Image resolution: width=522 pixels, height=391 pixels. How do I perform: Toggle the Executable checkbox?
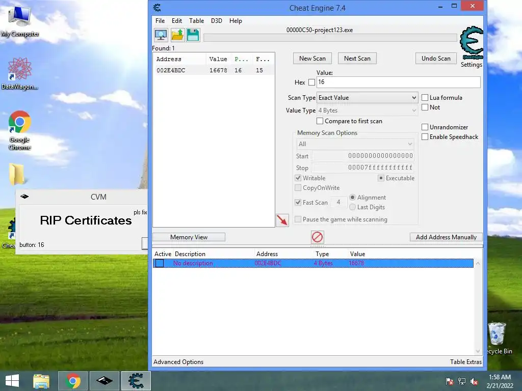pyautogui.click(x=381, y=178)
